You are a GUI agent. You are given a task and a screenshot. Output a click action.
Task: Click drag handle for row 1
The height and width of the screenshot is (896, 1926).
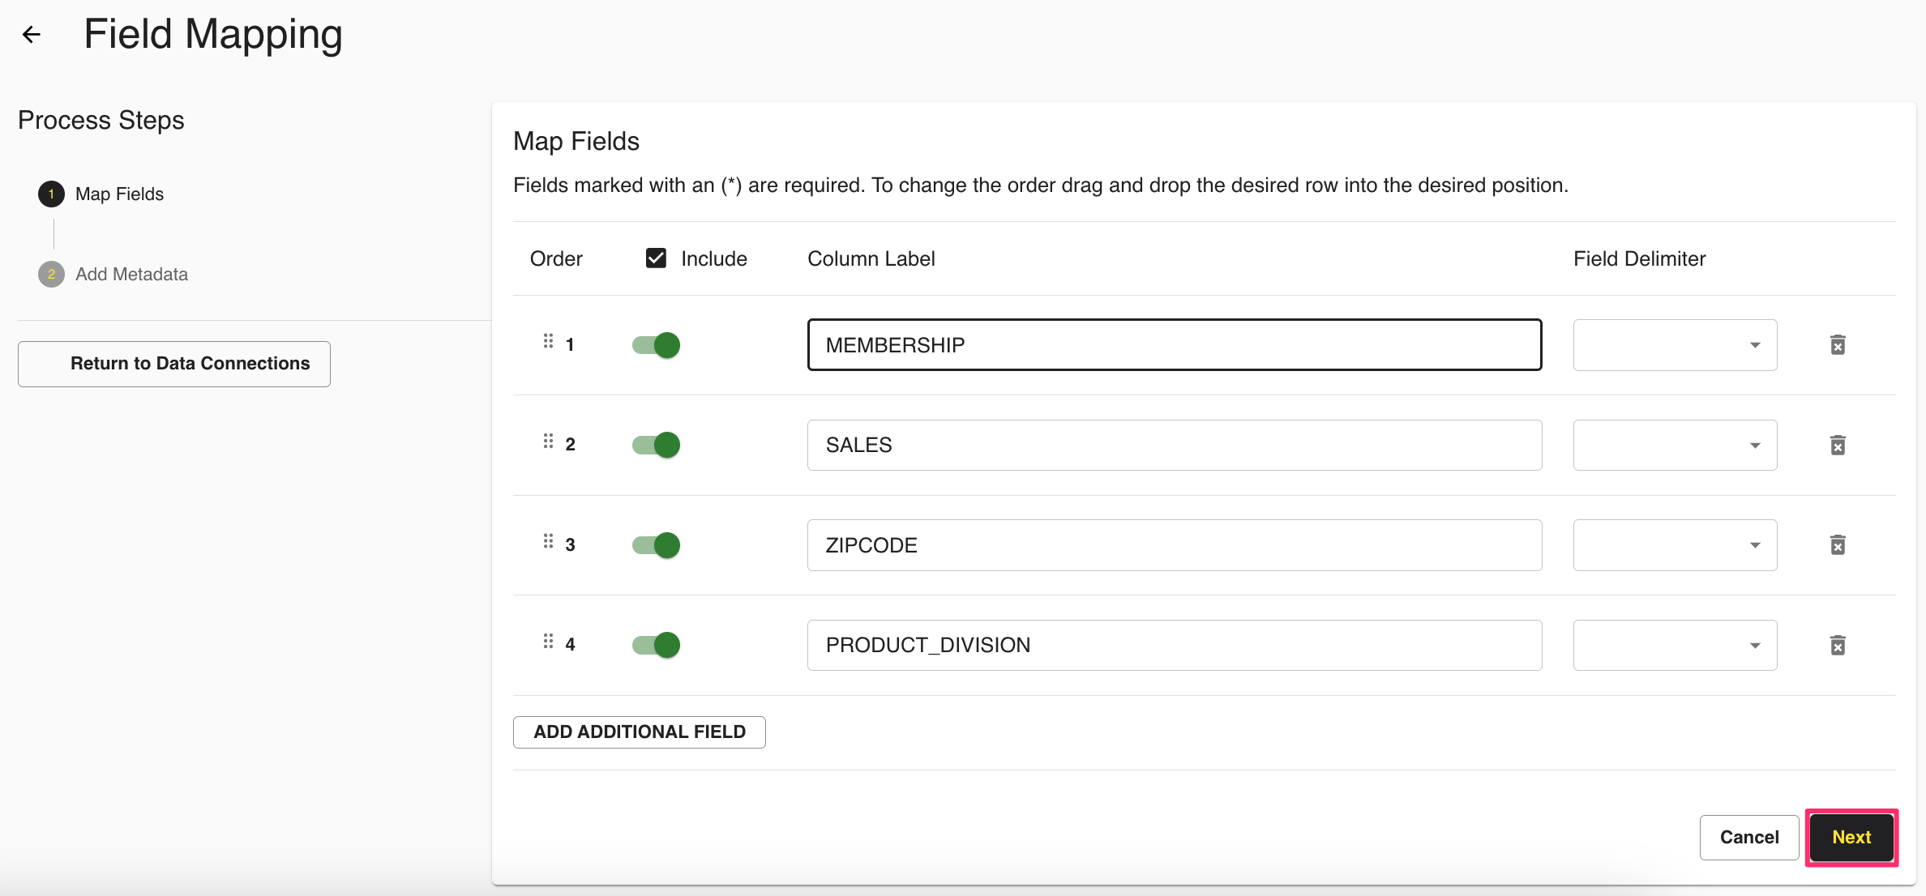549,341
